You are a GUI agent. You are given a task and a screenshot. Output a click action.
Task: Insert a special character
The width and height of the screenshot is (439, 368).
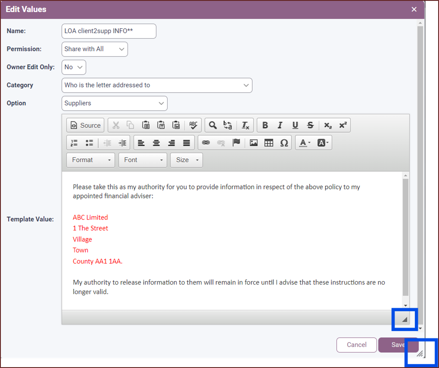(284, 142)
